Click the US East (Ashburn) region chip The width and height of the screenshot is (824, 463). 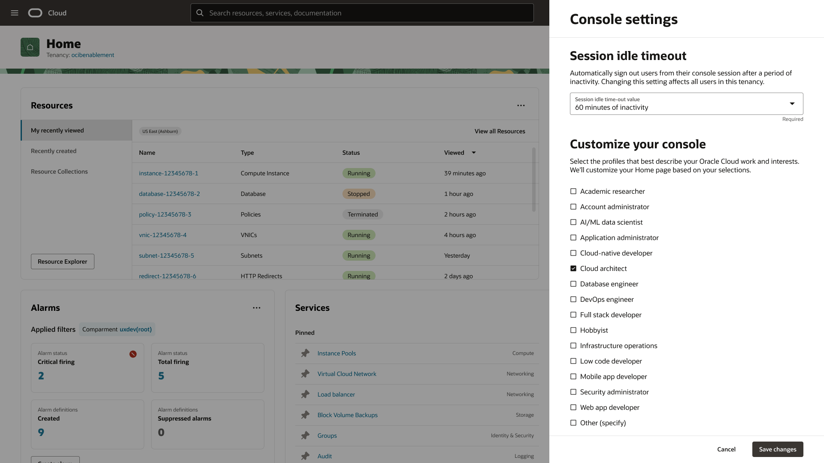point(160,131)
